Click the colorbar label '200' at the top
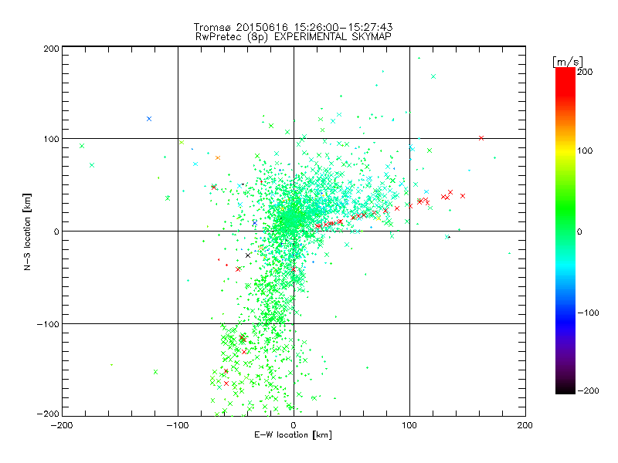Viewport: 618px width, 463px height. click(x=585, y=72)
